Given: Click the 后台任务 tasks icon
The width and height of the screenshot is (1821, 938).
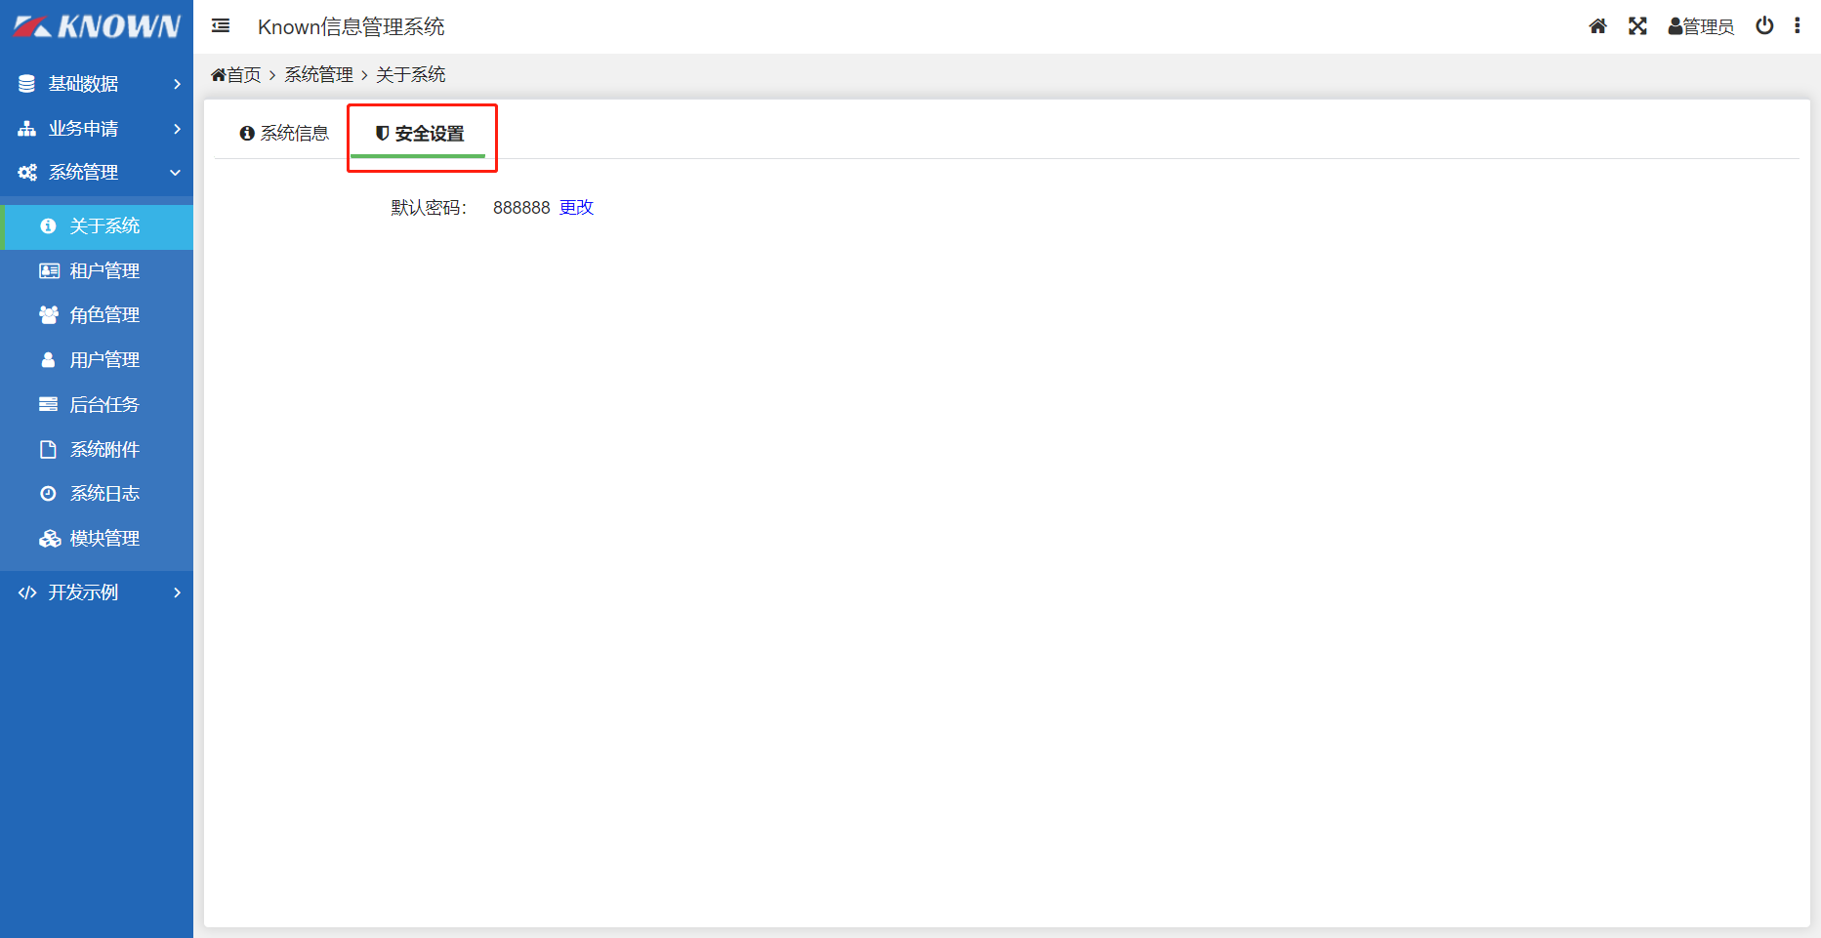Looking at the screenshot, I should 48,404.
